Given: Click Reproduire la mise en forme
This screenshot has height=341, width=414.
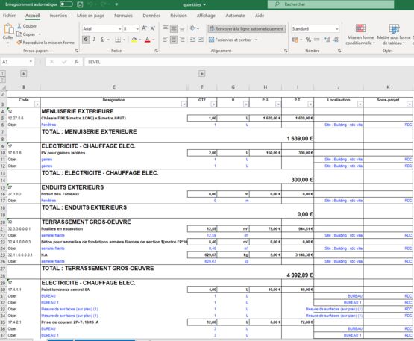Looking at the screenshot, I should point(46,43).
